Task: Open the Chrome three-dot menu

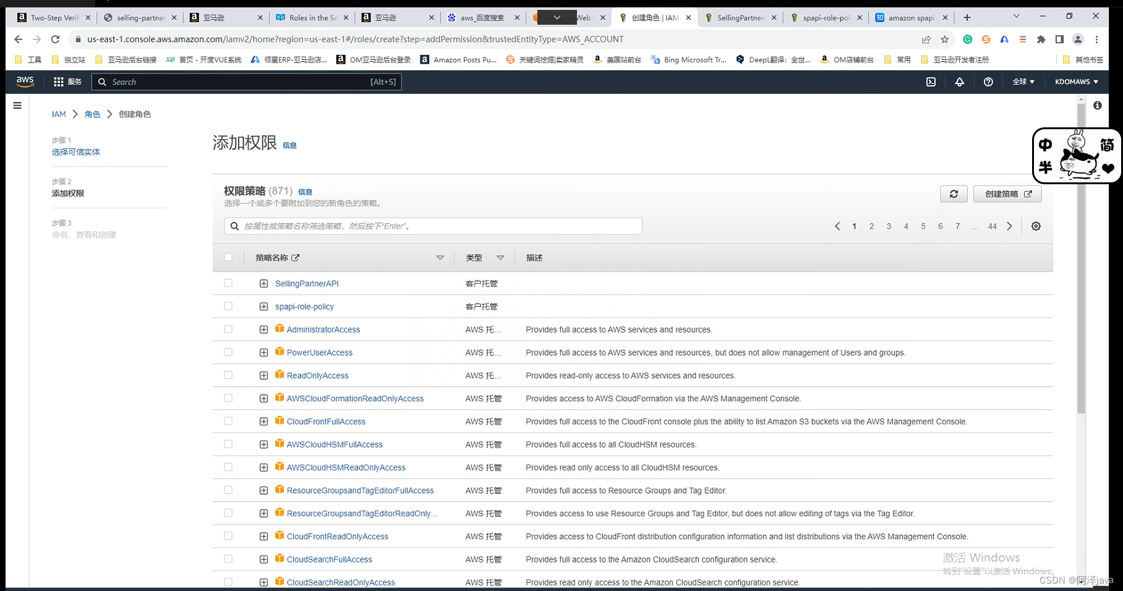Action: [1096, 40]
